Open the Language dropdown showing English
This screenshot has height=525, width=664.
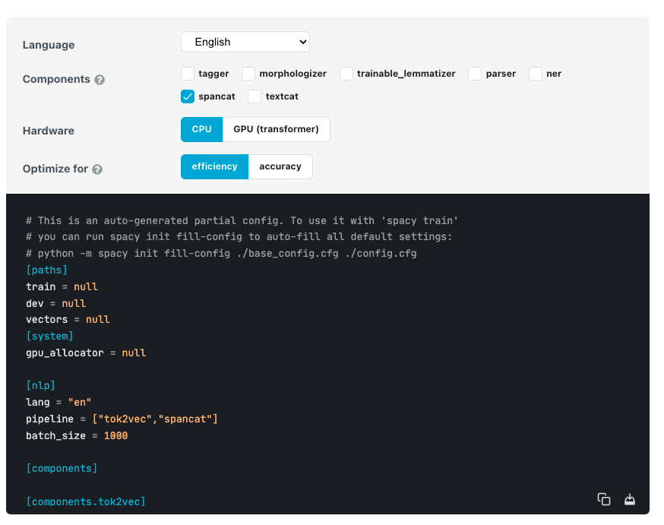[245, 42]
